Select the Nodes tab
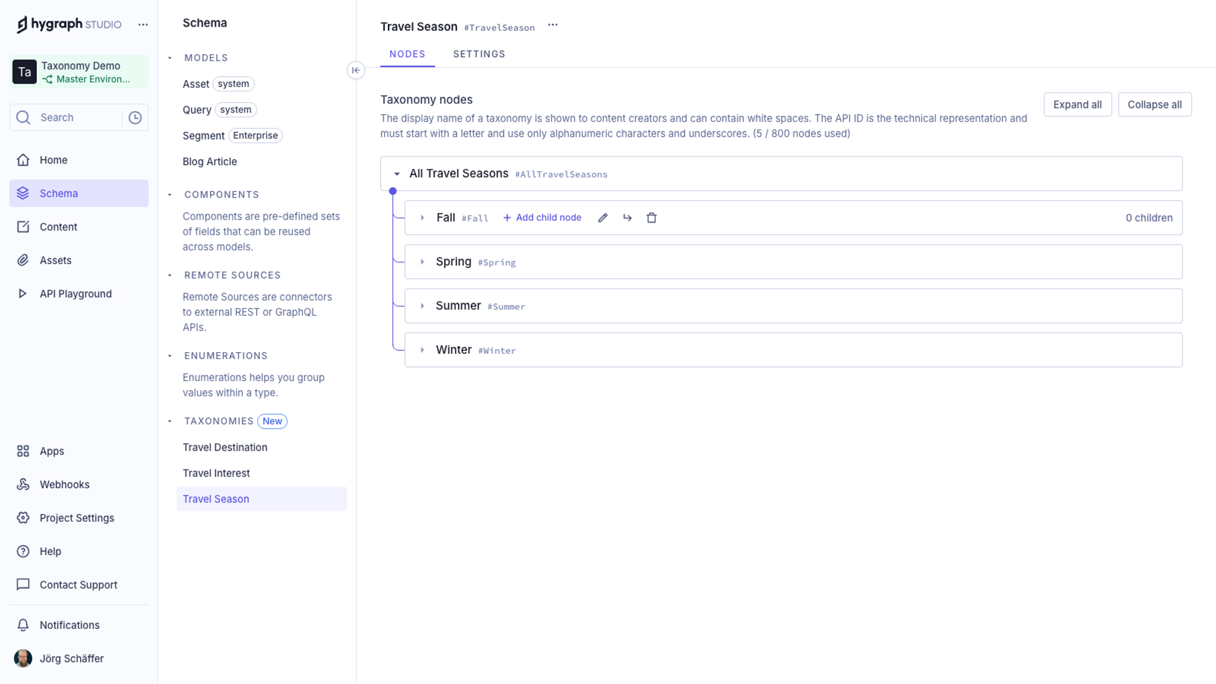 click(407, 54)
